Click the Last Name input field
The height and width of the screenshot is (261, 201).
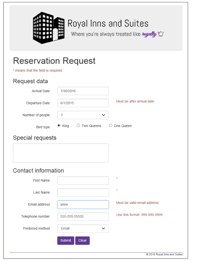[x=83, y=192]
